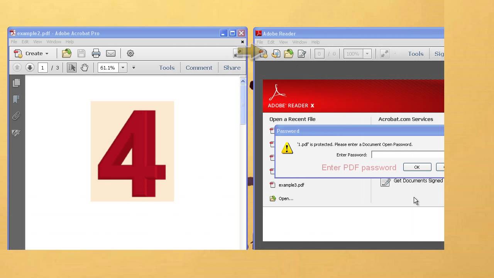
Task: Click the Enter Password input field
Action: tap(408, 155)
